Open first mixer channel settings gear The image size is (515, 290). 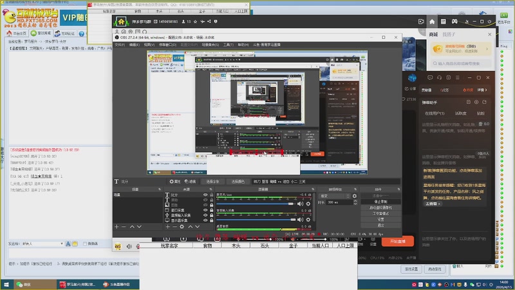[x=308, y=204]
